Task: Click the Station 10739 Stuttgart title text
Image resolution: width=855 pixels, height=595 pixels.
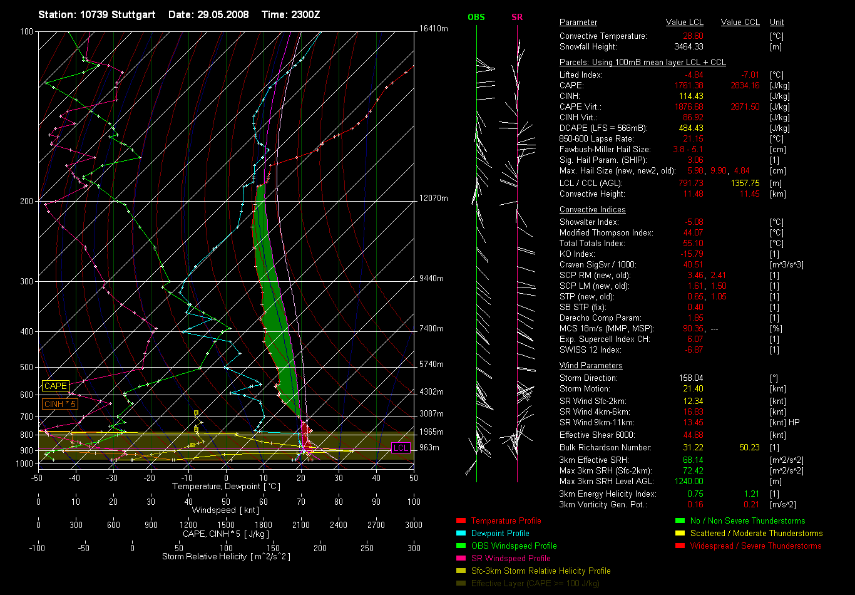Action: pyautogui.click(x=98, y=14)
